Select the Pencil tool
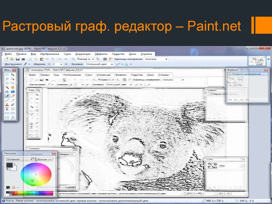This screenshot has width=272, height=204. [7, 100]
